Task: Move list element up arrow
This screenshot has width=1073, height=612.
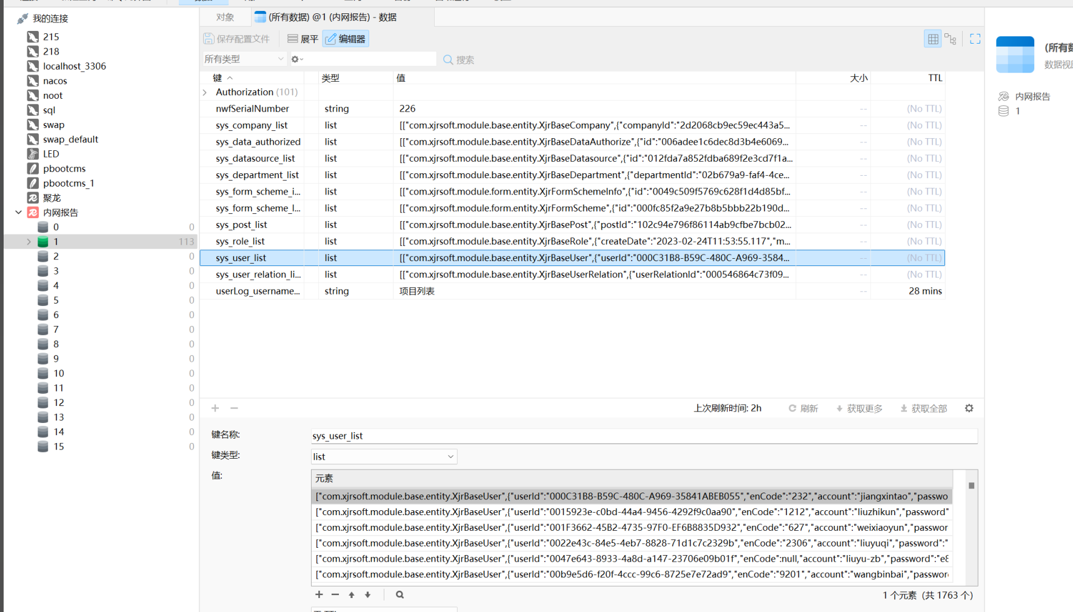Action: point(352,594)
